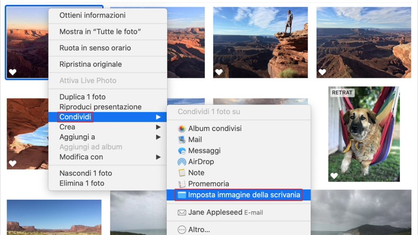Open the dog in hammock photo
Screen dimensions: 418x235
pyautogui.click(x=364, y=134)
